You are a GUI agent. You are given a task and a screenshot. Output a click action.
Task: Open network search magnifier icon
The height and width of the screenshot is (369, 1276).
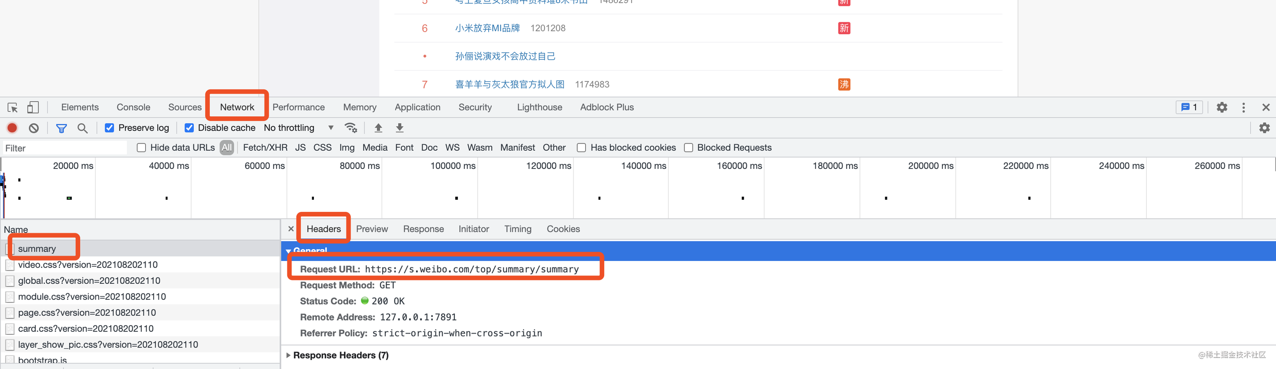83,128
